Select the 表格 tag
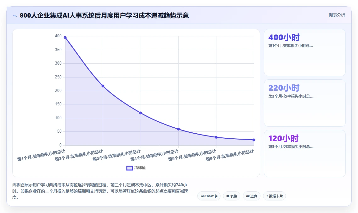The image size is (358, 213). point(232,196)
